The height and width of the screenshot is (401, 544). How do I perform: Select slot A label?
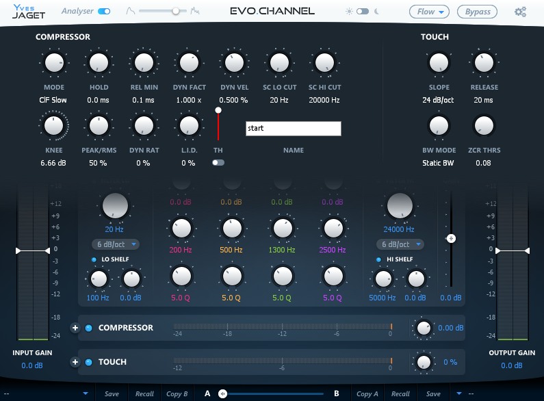[207, 393]
